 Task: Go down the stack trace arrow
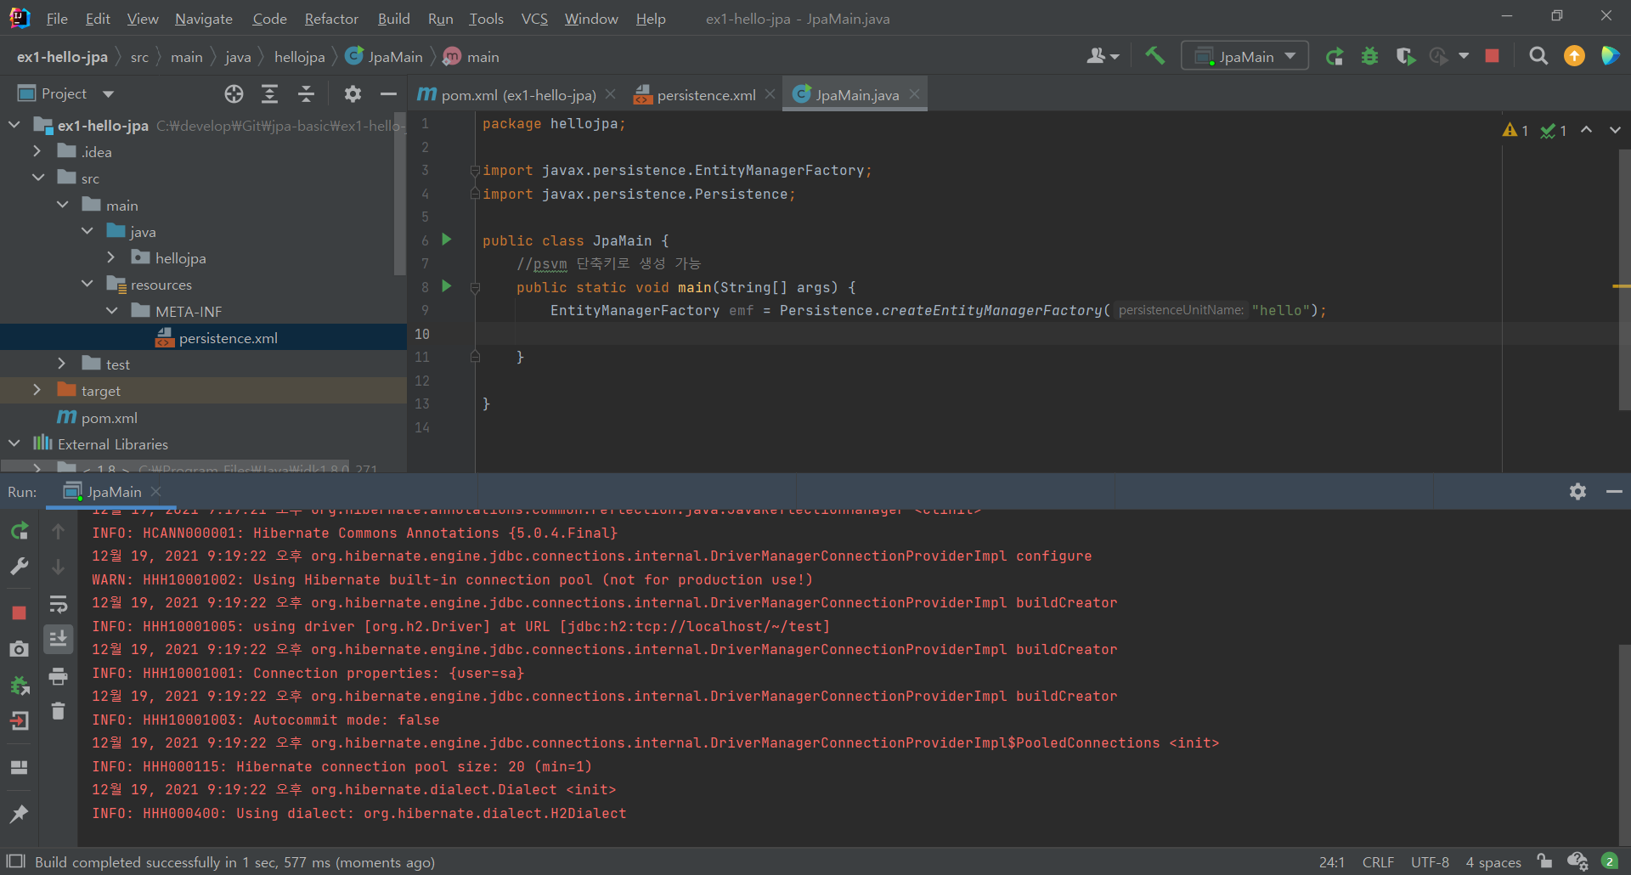[x=58, y=567]
